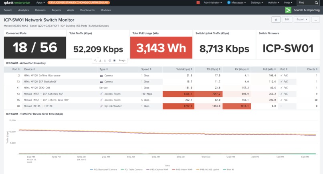323x174 pixels.
Task: Sort by PoE (Wh) column
Action: [x=269, y=69]
